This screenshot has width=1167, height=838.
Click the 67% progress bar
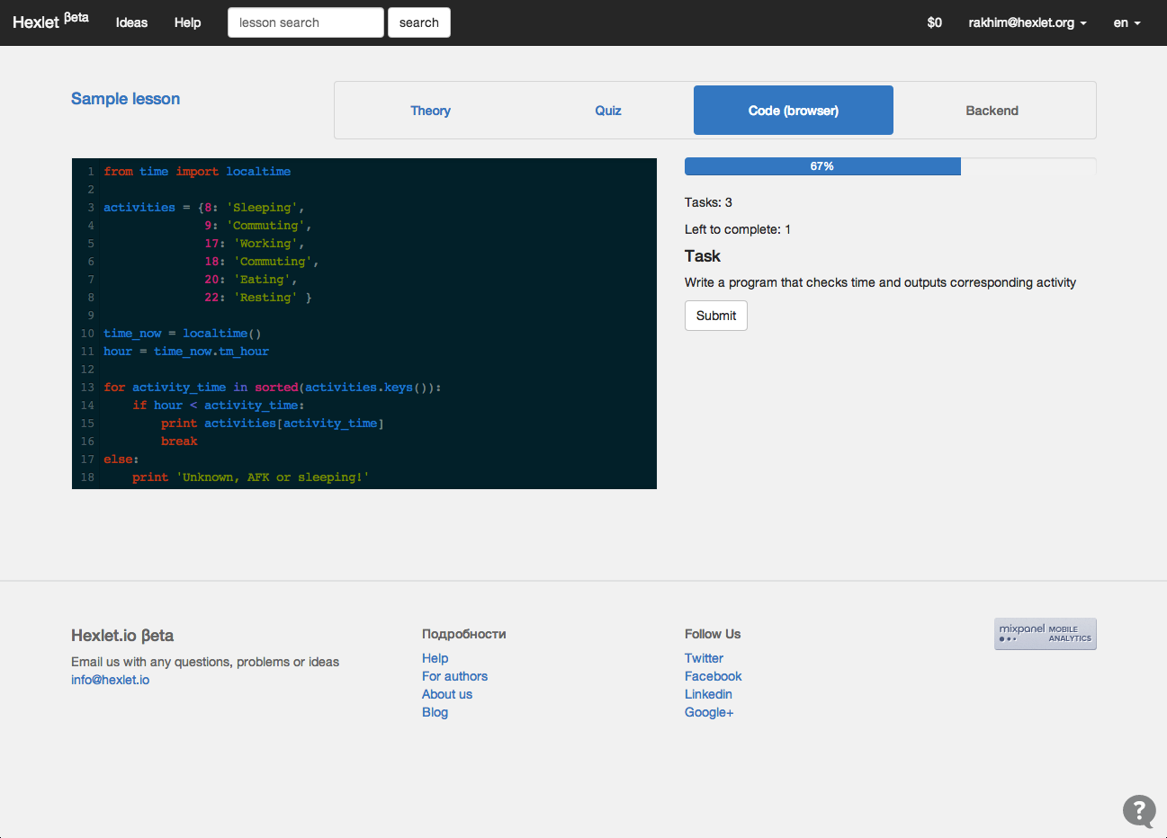(x=890, y=166)
